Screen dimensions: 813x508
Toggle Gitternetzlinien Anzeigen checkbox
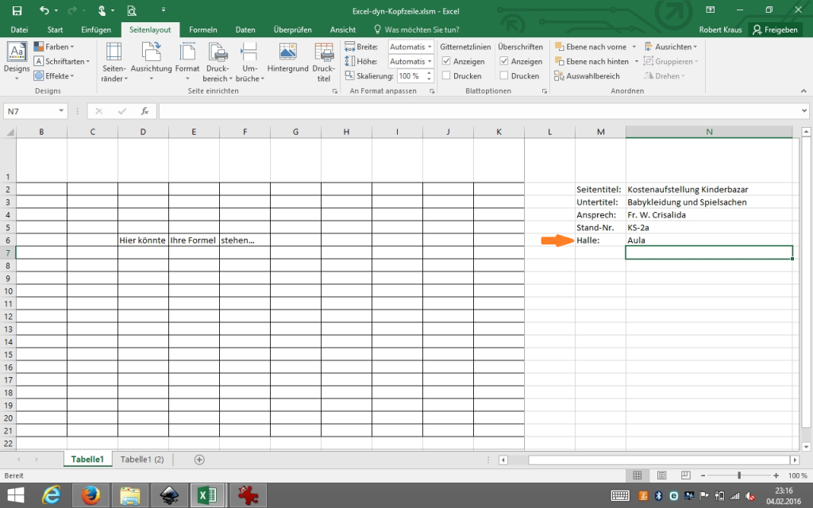tap(446, 61)
